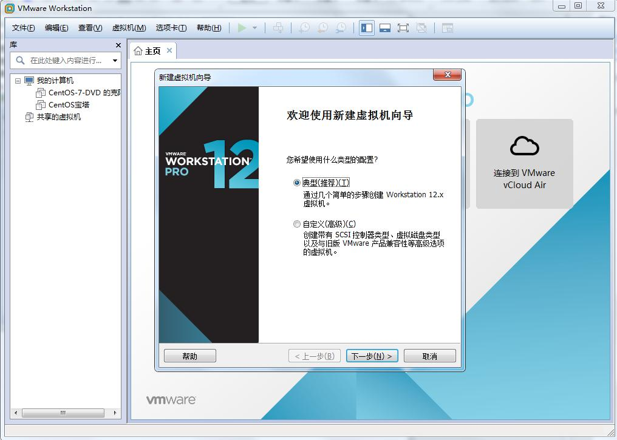Close the 主页 tab
This screenshot has width=617, height=440.
pos(169,50)
